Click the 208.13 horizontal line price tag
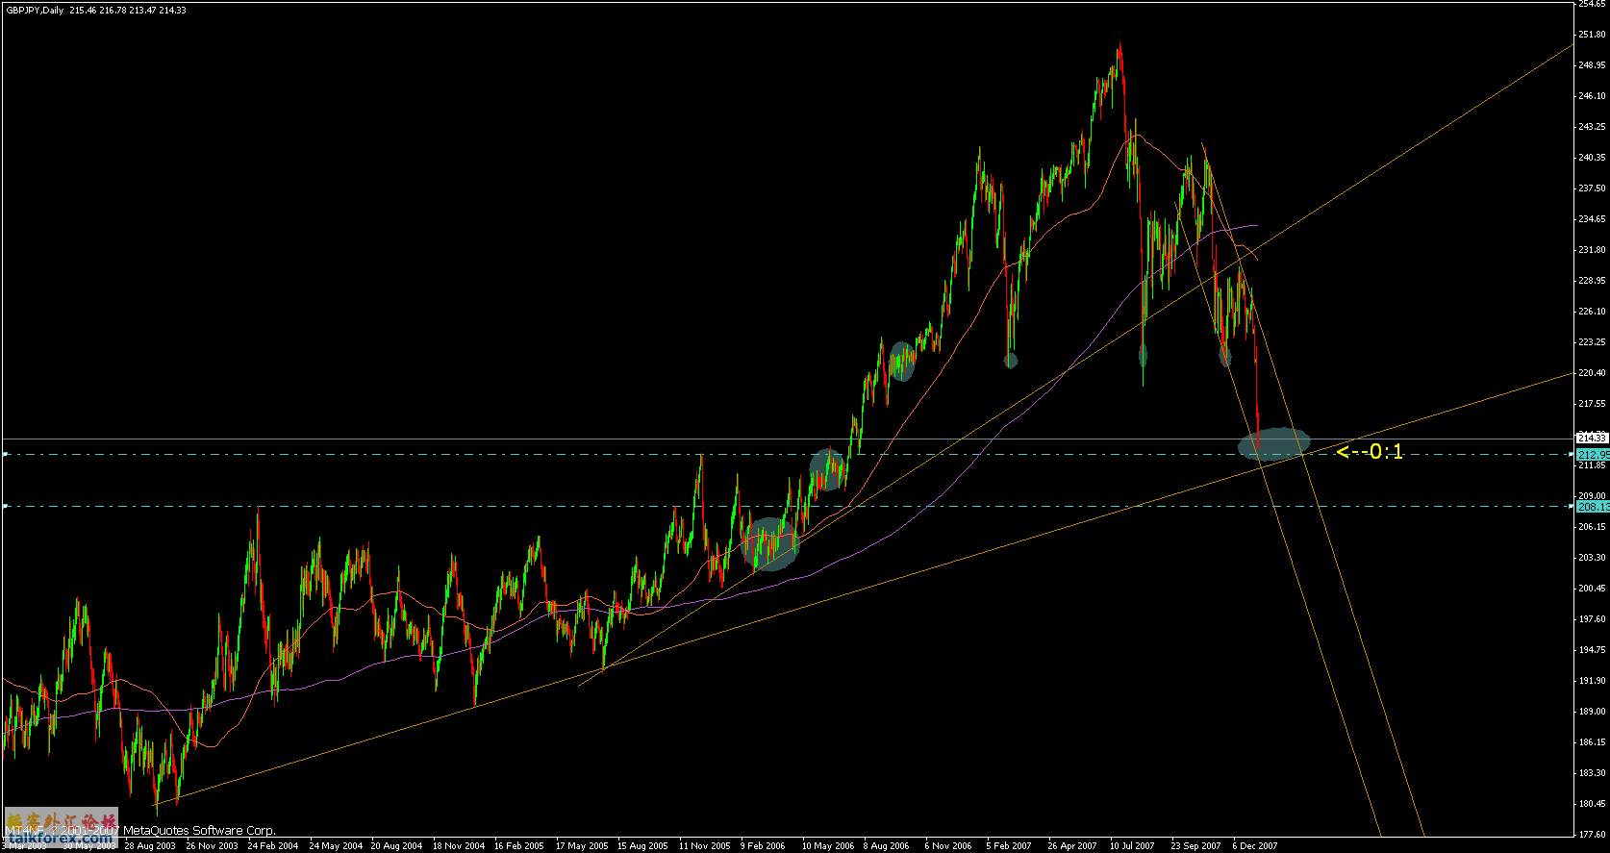1610x853 pixels. point(1593,506)
